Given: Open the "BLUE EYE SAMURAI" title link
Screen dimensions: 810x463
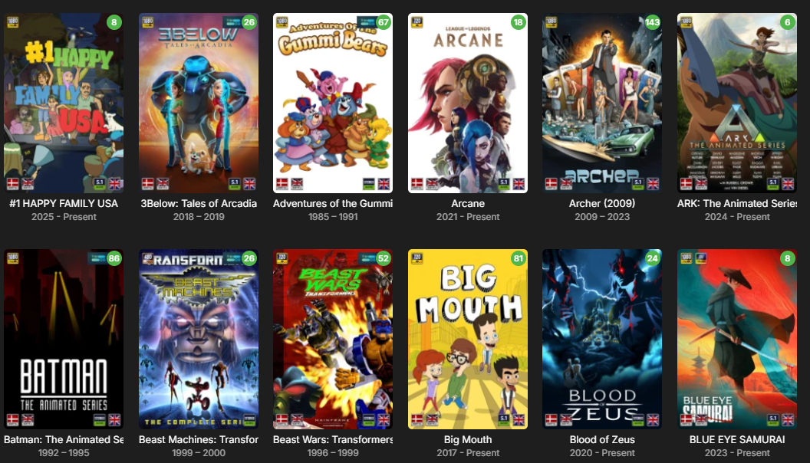Looking at the screenshot, I should [736, 439].
